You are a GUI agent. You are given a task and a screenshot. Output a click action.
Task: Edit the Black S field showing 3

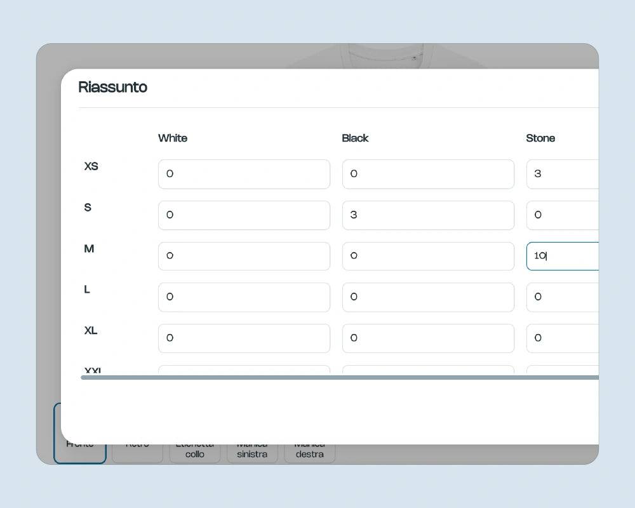[x=428, y=215]
